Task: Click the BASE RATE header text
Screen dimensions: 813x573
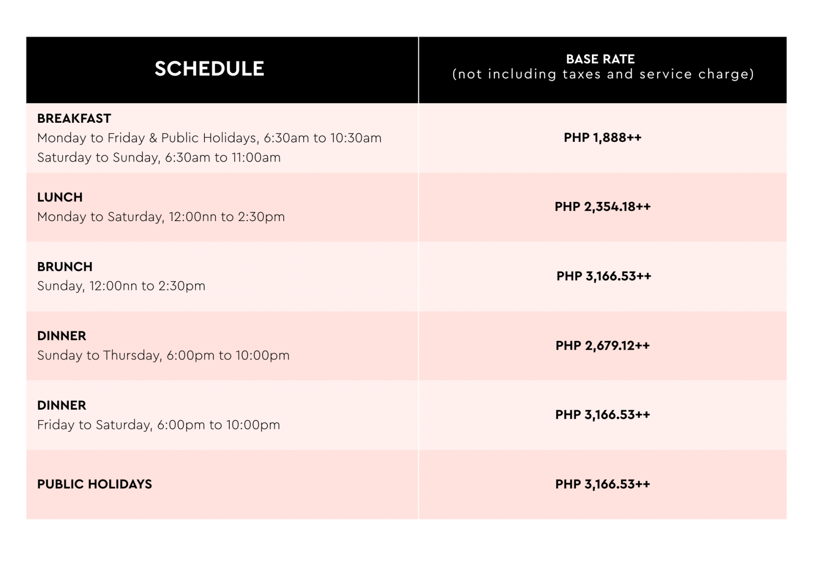Action: click(x=600, y=59)
